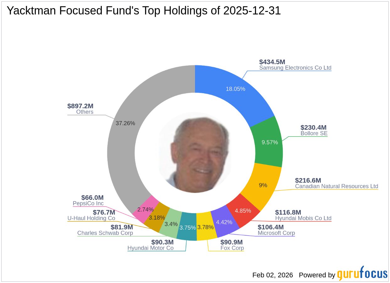
Task: Select the Microsoft Corp label
Action: point(276,233)
